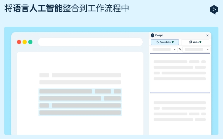Click the translated output text area
Viewport: 223px width, 139px height.
point(180,114)
